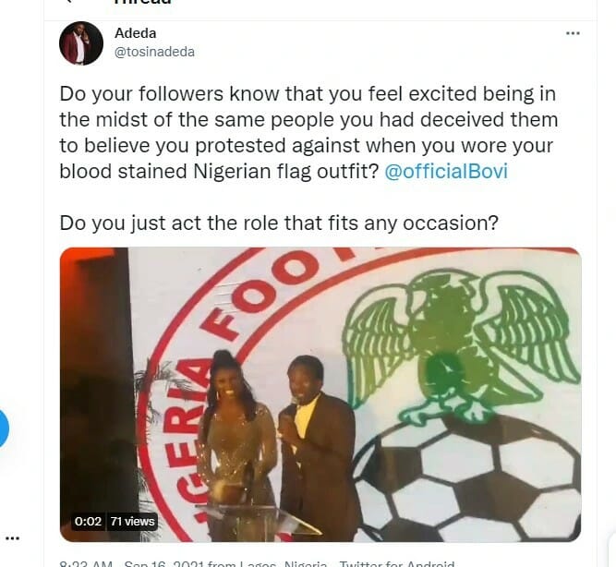Open Adeda's profile picture avatar
Viewport: 616px width, 567px height.
pyautogui.click(x=81, y=42)
